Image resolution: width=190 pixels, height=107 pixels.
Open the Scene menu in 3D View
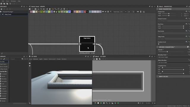pyautogui.click(x=30, y=59)
